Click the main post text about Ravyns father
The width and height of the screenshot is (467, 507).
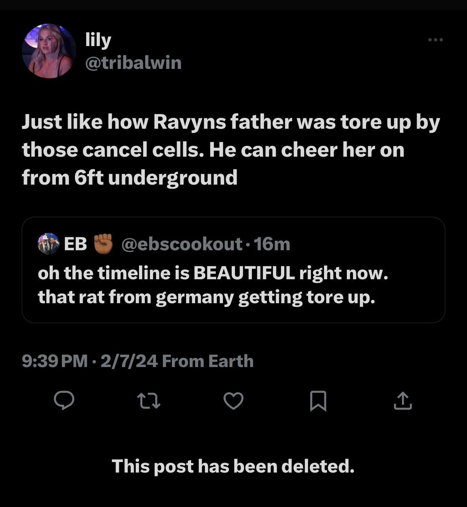231,149
